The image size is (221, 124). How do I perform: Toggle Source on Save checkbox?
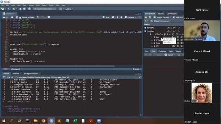pos(20,18)
